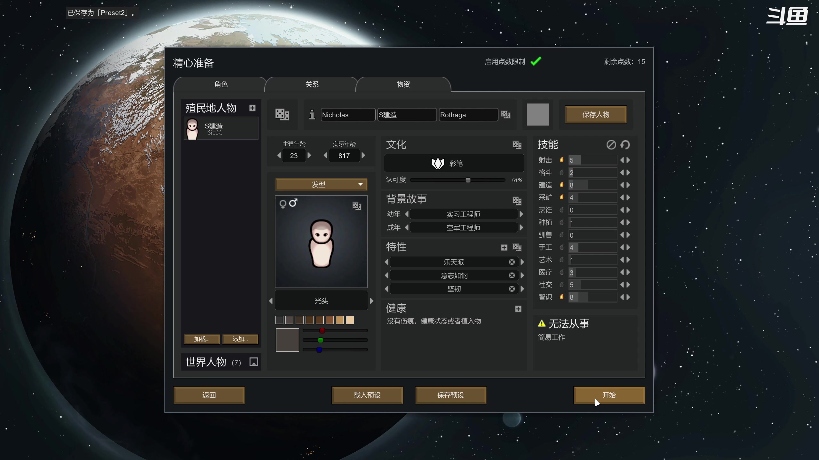Click the Load Preset (载入预设) button
Screen dimensions: 819x460
pos(367,395)
